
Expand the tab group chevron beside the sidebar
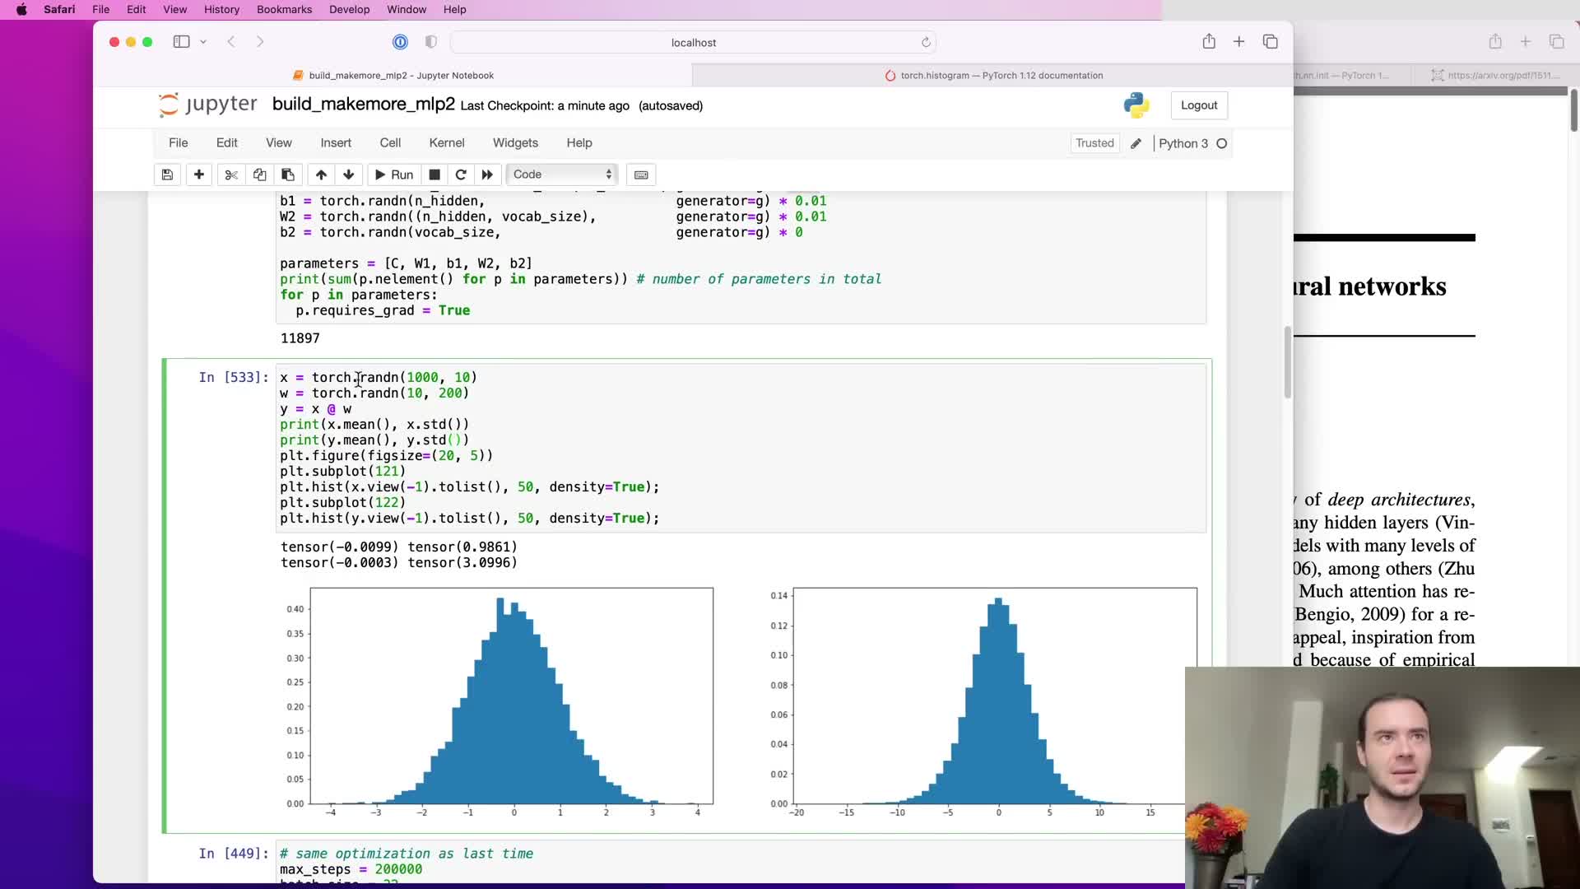point(203,42)
